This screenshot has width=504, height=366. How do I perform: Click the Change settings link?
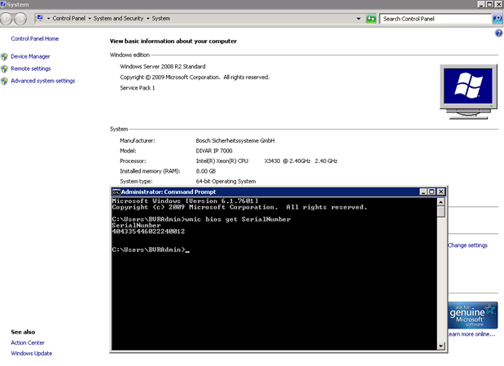467,245
